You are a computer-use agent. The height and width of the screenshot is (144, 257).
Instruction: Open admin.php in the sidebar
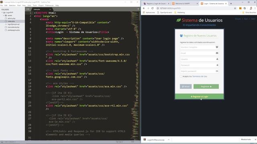(12, 18)
